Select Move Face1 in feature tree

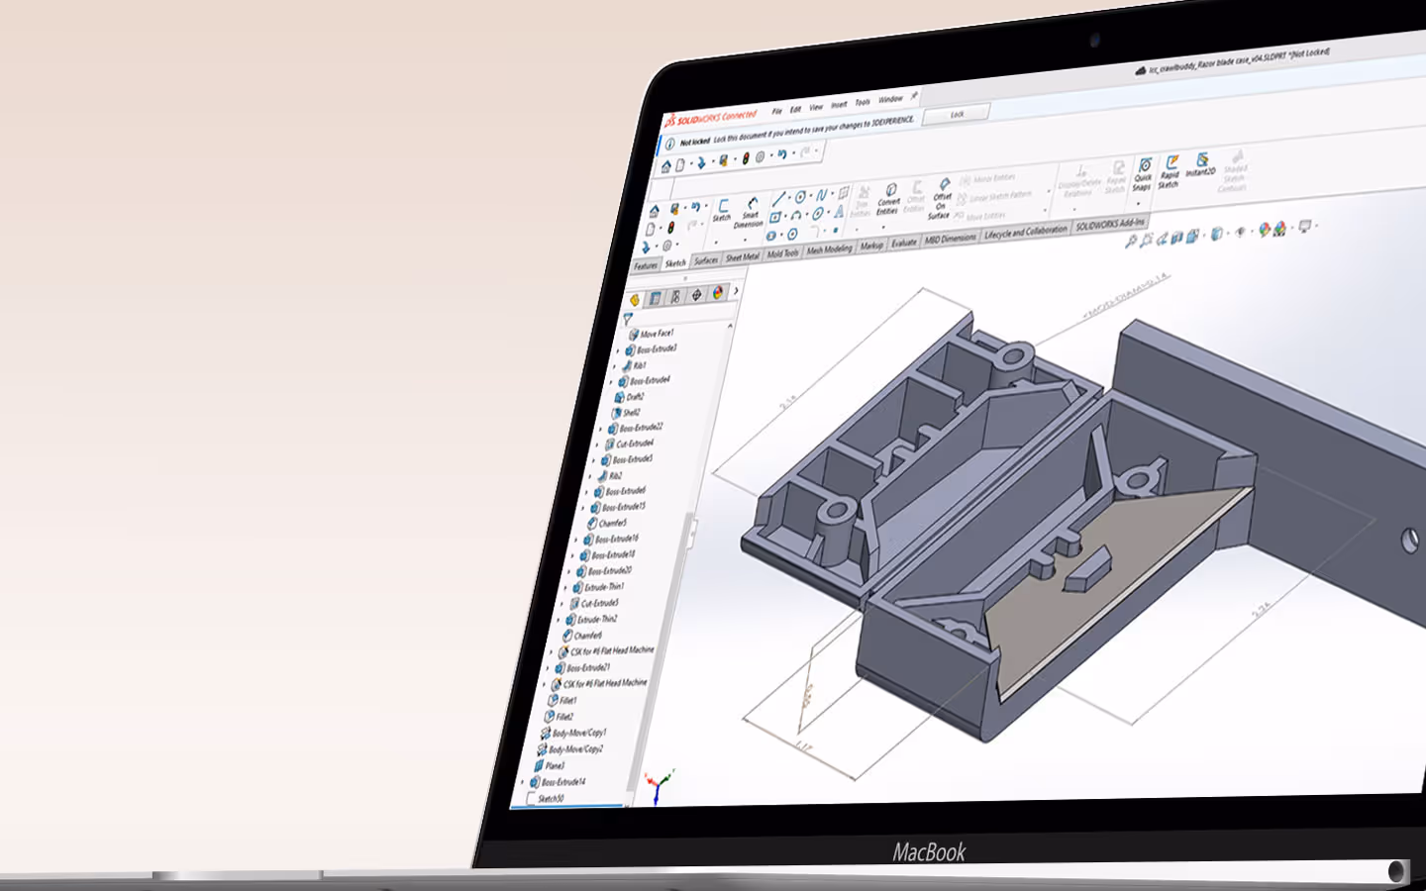(651, 335)
